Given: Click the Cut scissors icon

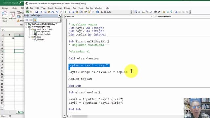Looking at the screenshot, I should click(41, 12).
